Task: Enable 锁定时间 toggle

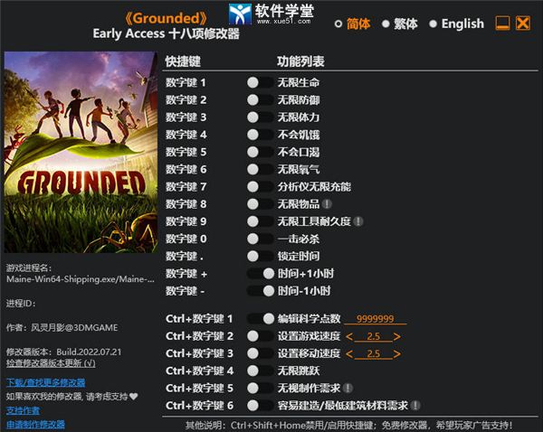Action: (x=261, y=256)
